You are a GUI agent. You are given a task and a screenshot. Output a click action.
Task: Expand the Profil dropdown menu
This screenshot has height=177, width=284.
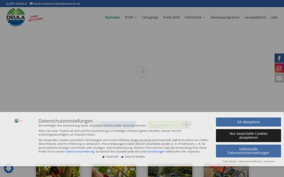point(131,17)
